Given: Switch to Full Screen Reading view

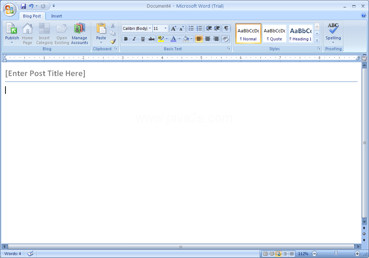Looking at the screenshot, I should coord(272,254).
